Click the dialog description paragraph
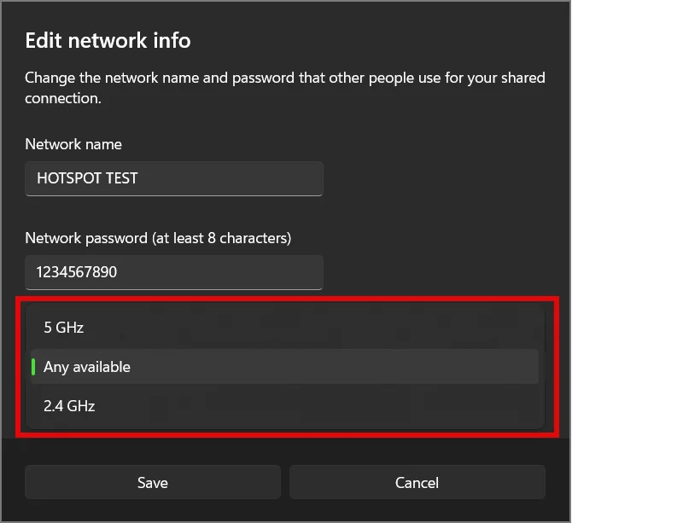The image size is (683, 523). coord(285,88)
